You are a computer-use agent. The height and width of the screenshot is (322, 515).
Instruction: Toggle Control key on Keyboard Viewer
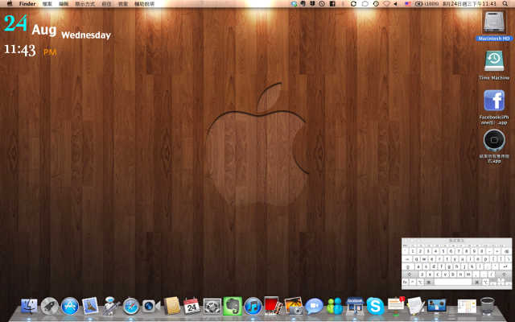tap(413, 282)
